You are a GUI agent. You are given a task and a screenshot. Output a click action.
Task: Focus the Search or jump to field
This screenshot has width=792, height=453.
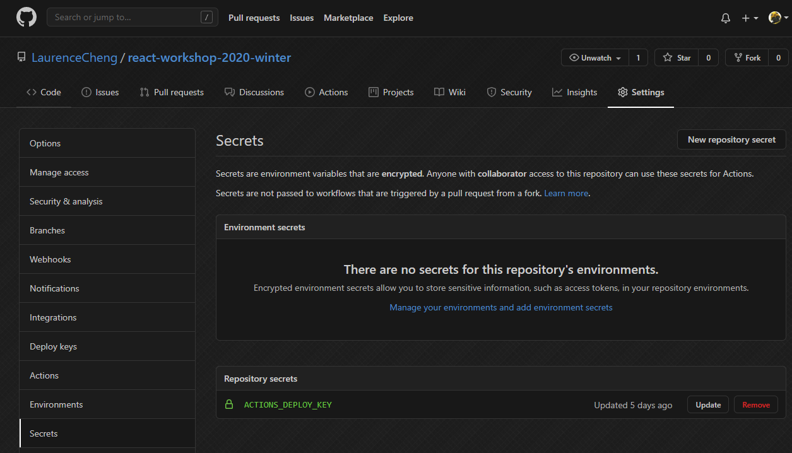133,18
